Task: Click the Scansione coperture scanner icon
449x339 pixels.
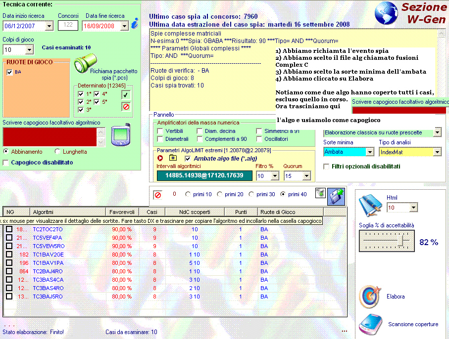Action: (369, 324)
